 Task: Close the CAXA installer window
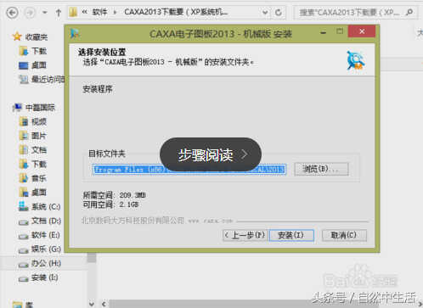[x=362, y=31]
